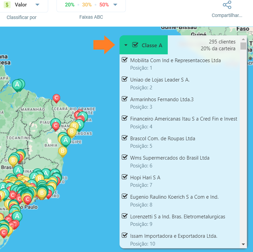Click the yellow B marker near Alagoas
Viewport: 253px width, 252px height.
tap(72, 132)
